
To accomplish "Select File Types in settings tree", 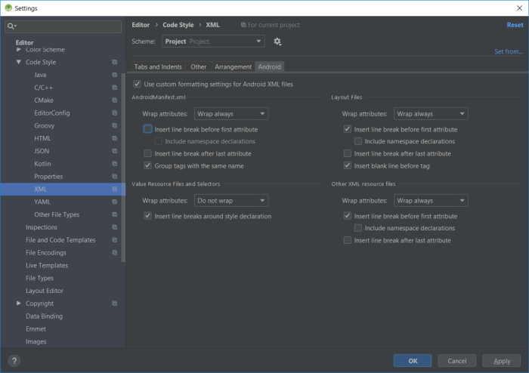I will (39, 278).
